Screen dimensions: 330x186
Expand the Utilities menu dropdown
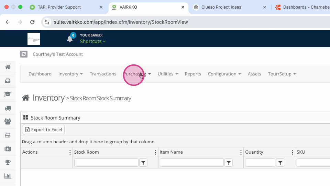click(168, 74)
